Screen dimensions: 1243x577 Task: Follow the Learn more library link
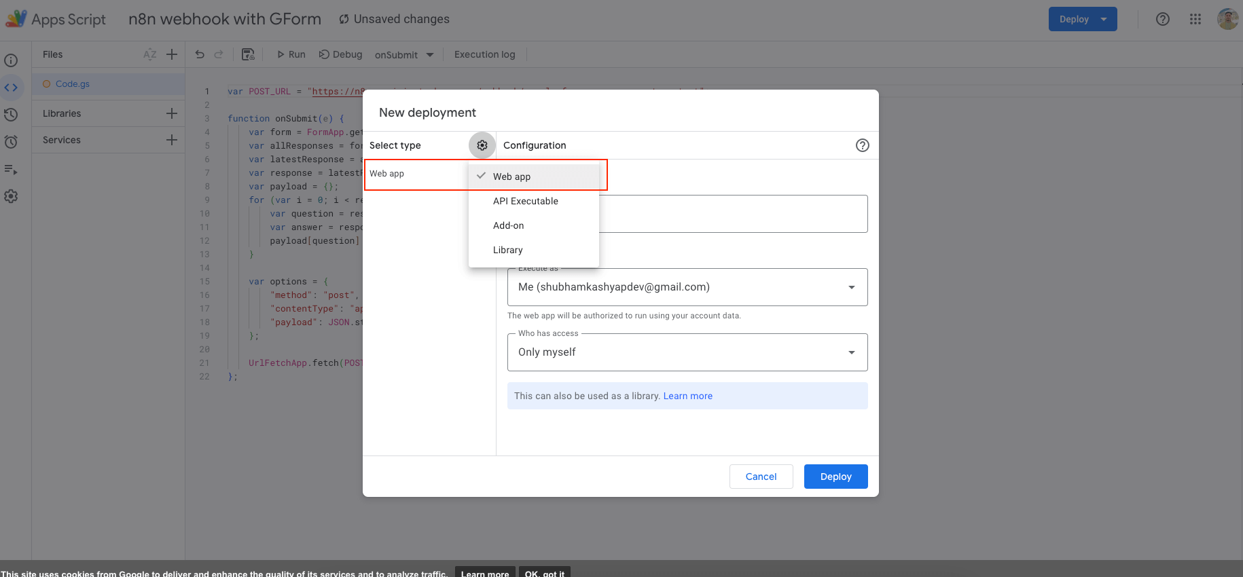point(687,396)
